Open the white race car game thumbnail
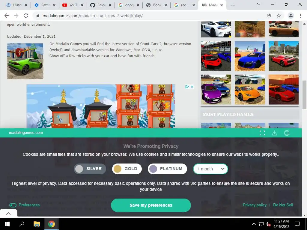This screenshot has height=230, width=307. coord(216,29)
